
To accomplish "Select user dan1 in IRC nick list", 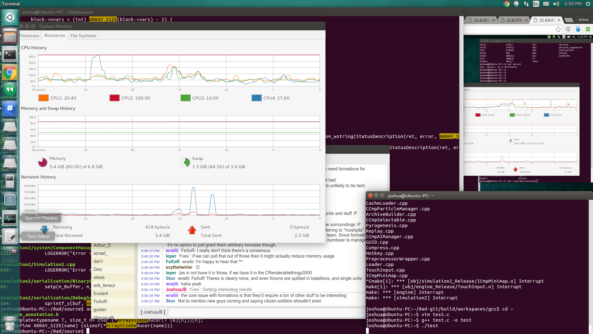I will click(x=113, y=261).
